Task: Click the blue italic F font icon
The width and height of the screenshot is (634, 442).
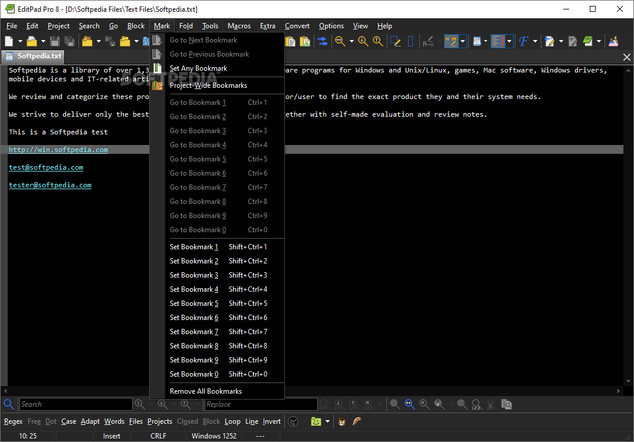Action: 524,41
